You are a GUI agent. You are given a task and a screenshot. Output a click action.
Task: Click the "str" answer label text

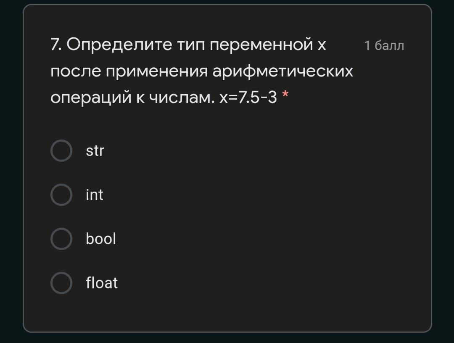(95, 150)
